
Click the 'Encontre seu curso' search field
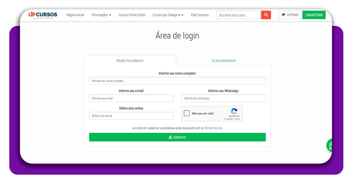(239, 15)
